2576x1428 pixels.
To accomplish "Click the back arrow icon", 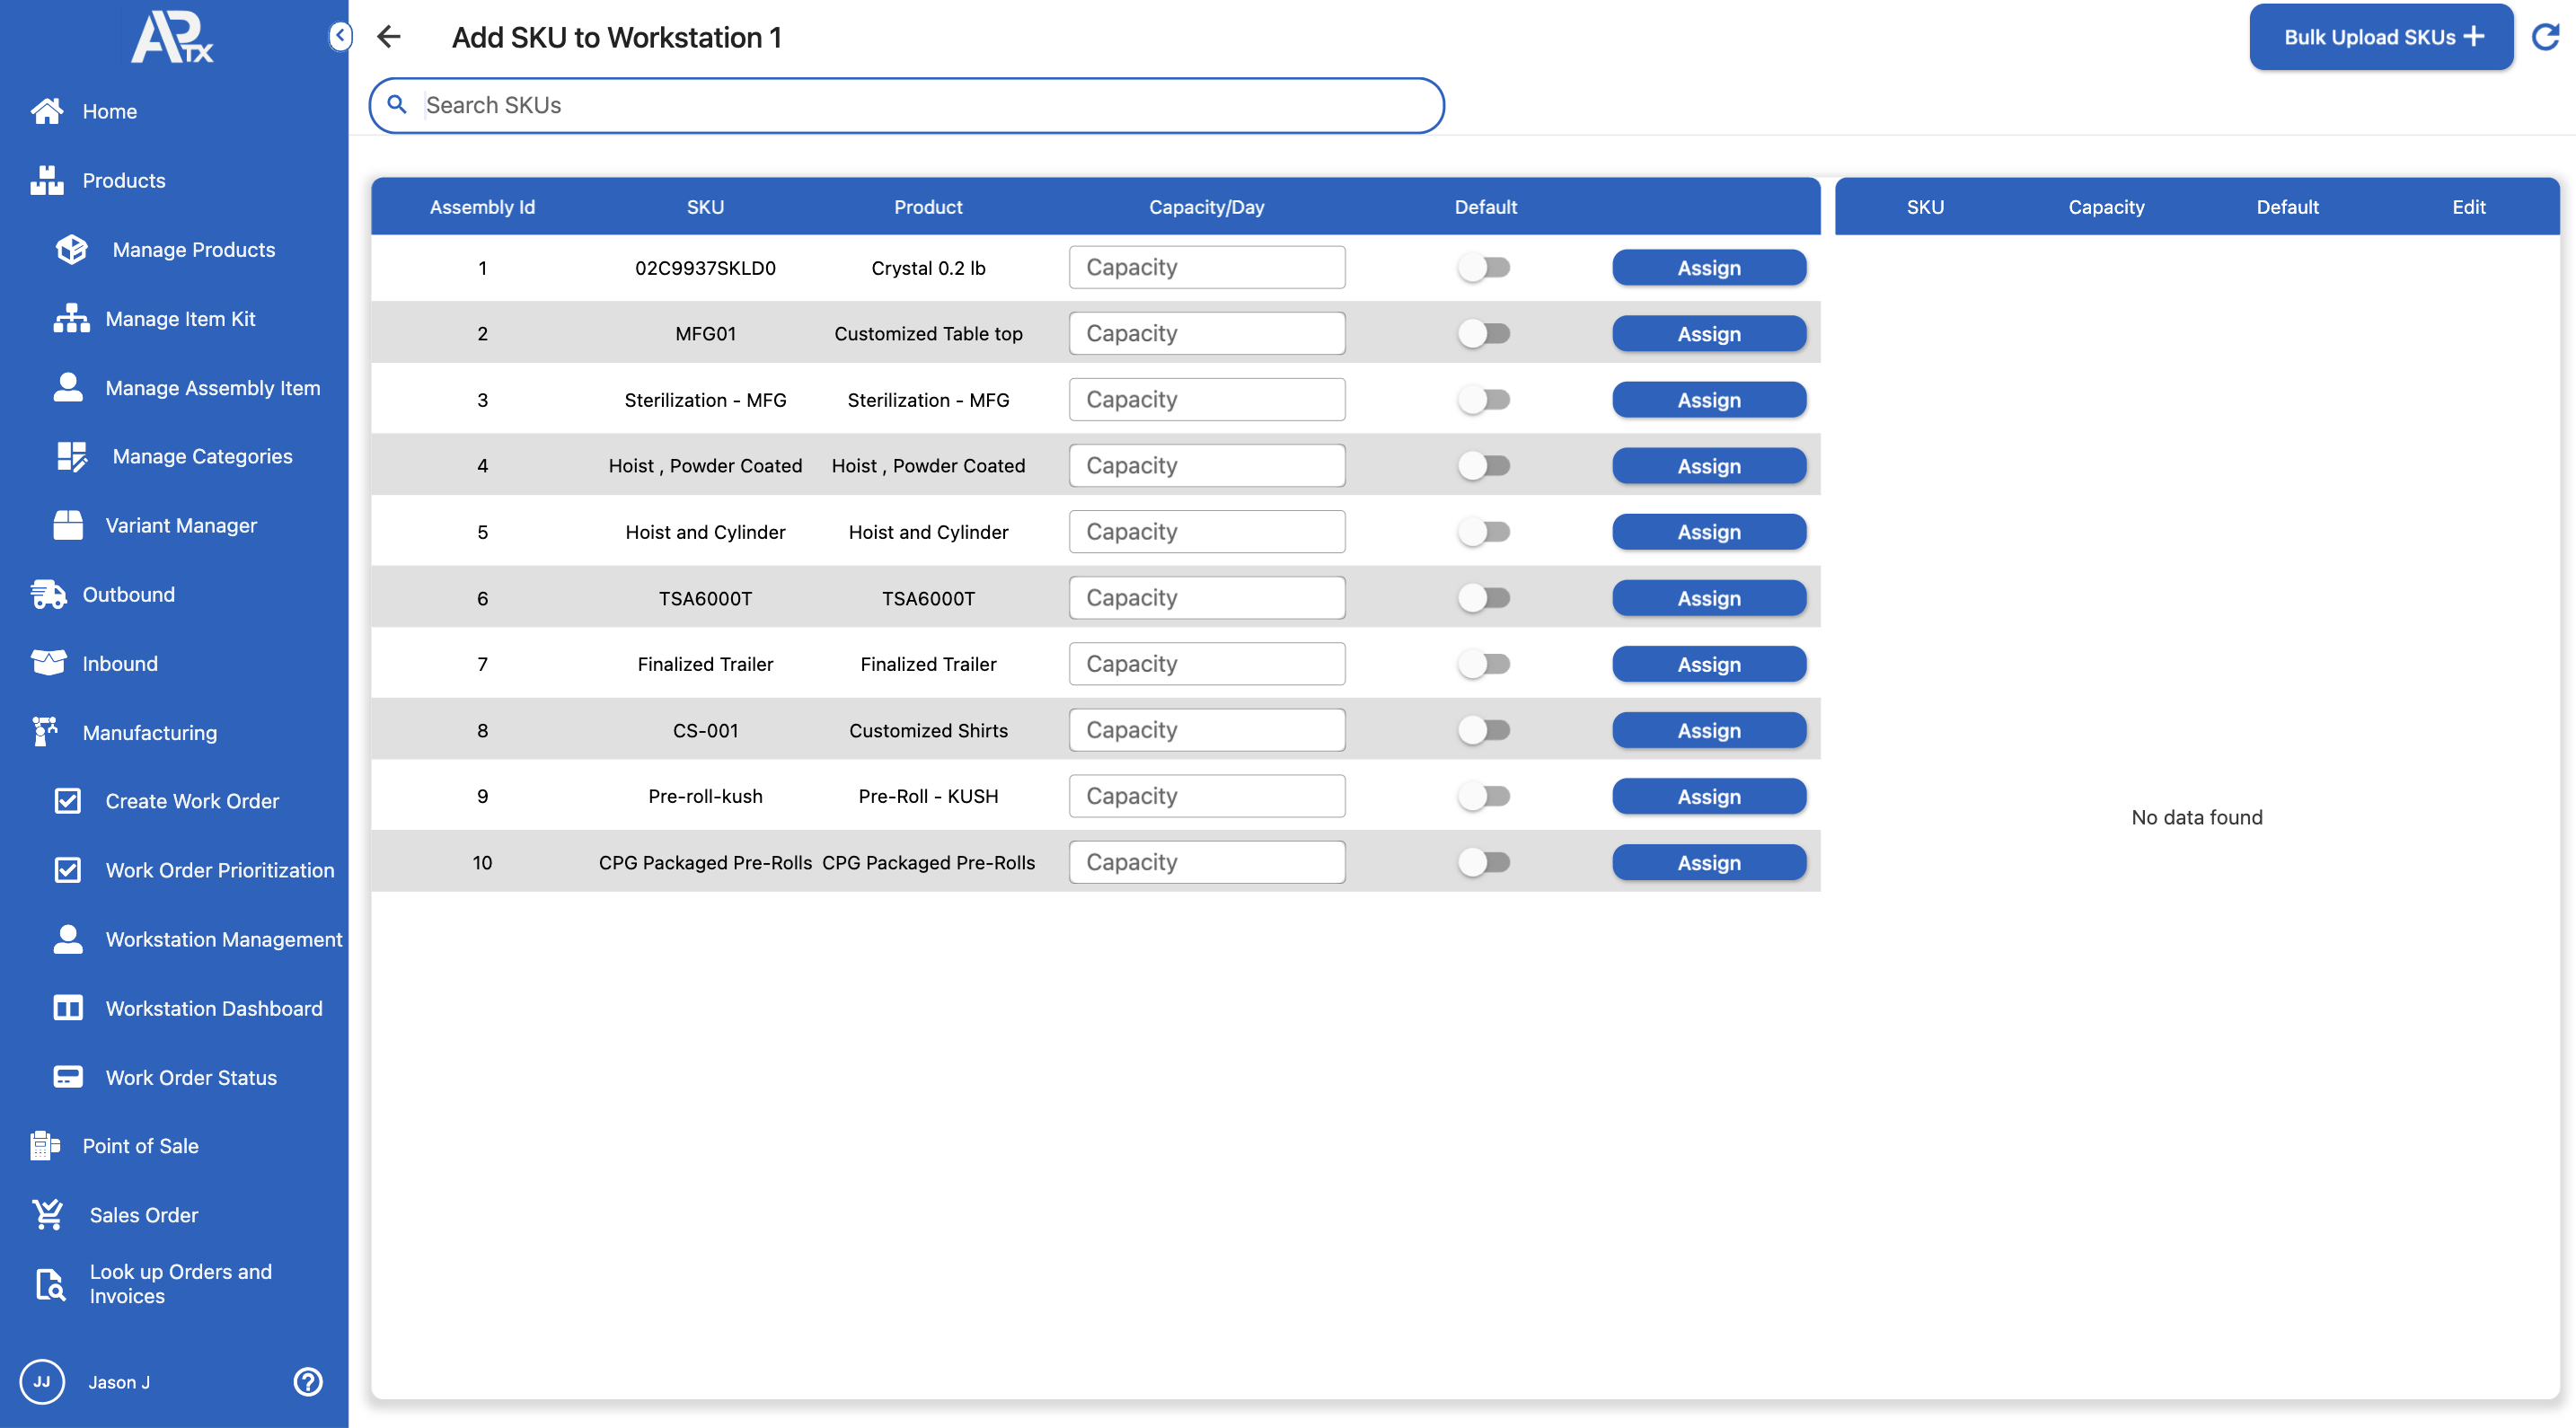I will (x=388, y=37).
